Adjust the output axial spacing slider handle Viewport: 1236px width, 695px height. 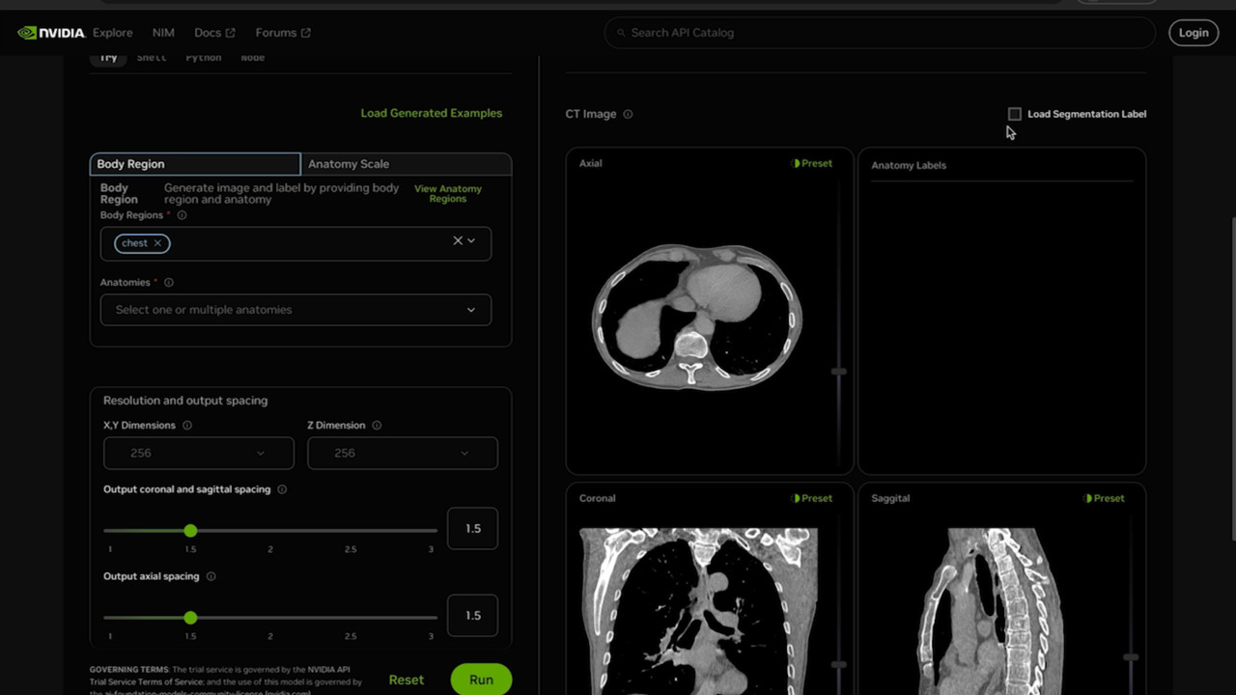190,617
